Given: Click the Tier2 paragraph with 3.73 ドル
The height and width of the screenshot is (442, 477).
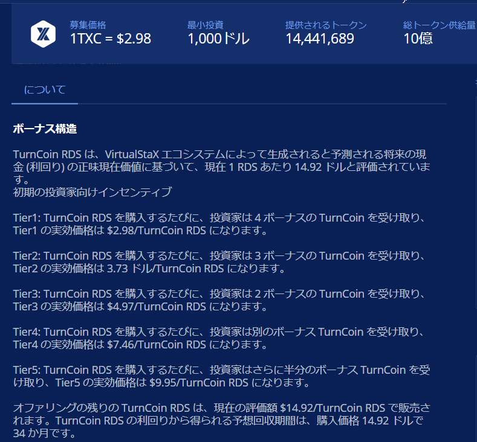Looking at the screenshot, I should coord(219,262).
